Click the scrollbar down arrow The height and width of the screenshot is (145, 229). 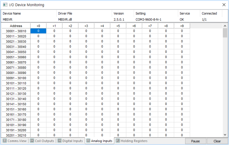tap(225, 135)
